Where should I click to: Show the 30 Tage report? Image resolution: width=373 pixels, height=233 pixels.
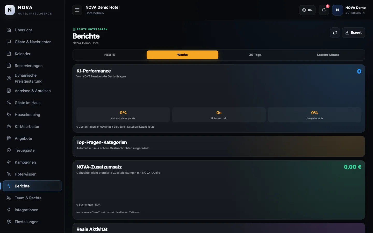(x=255, y=55)
